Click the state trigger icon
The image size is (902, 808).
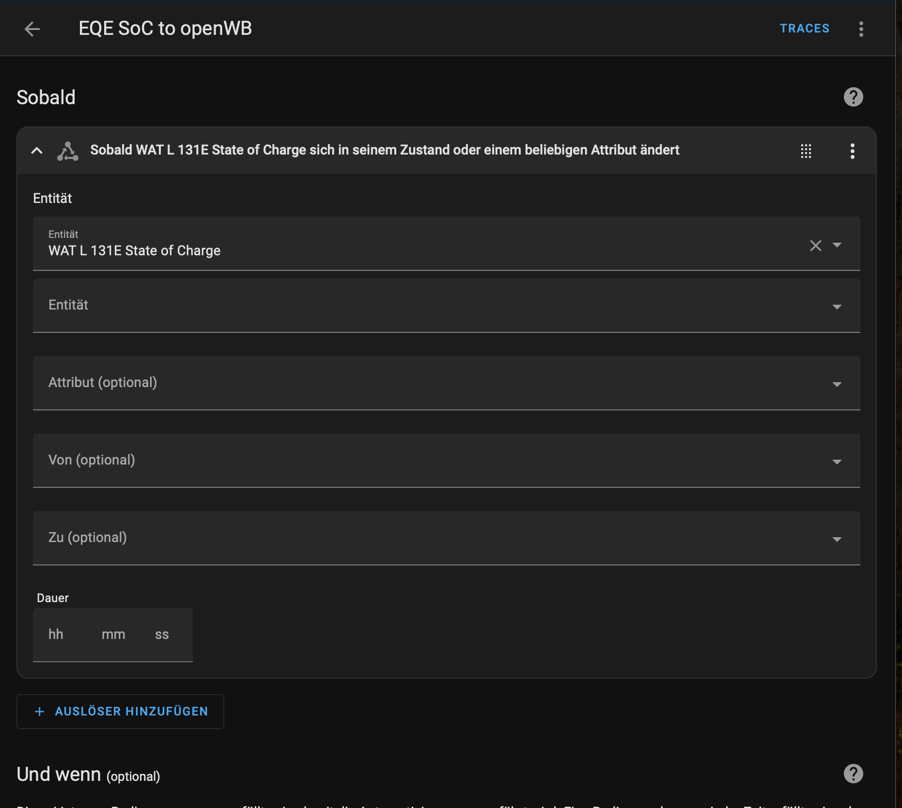(x=67, y=151)
